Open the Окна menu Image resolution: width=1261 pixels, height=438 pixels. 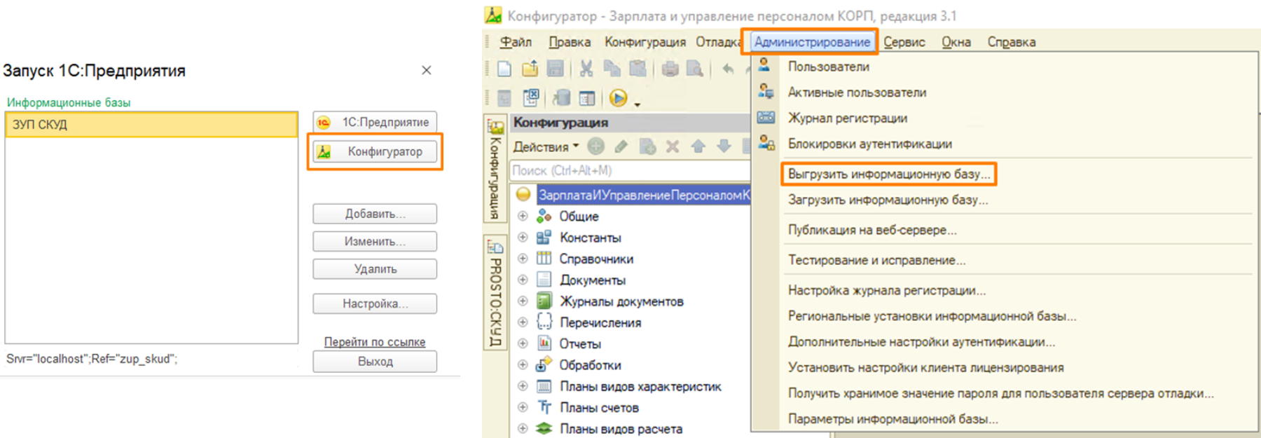pyautogui.click(x=956, y=42)
